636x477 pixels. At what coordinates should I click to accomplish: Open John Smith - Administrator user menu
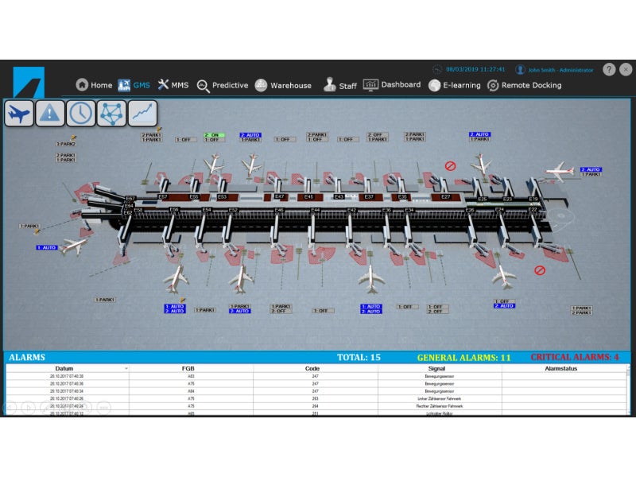(x=556, y=70)
